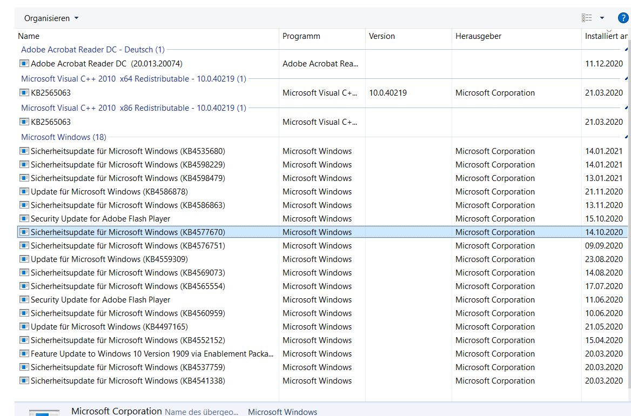The image size is (631, 416).
Task: Click icon of Adobe Acrobat Reader DC (20.013.20074)
Action: tap(24, 64)
